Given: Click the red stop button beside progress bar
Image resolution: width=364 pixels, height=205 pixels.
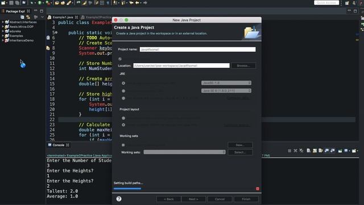Looking at the screenshot, I should coord(258,188).
